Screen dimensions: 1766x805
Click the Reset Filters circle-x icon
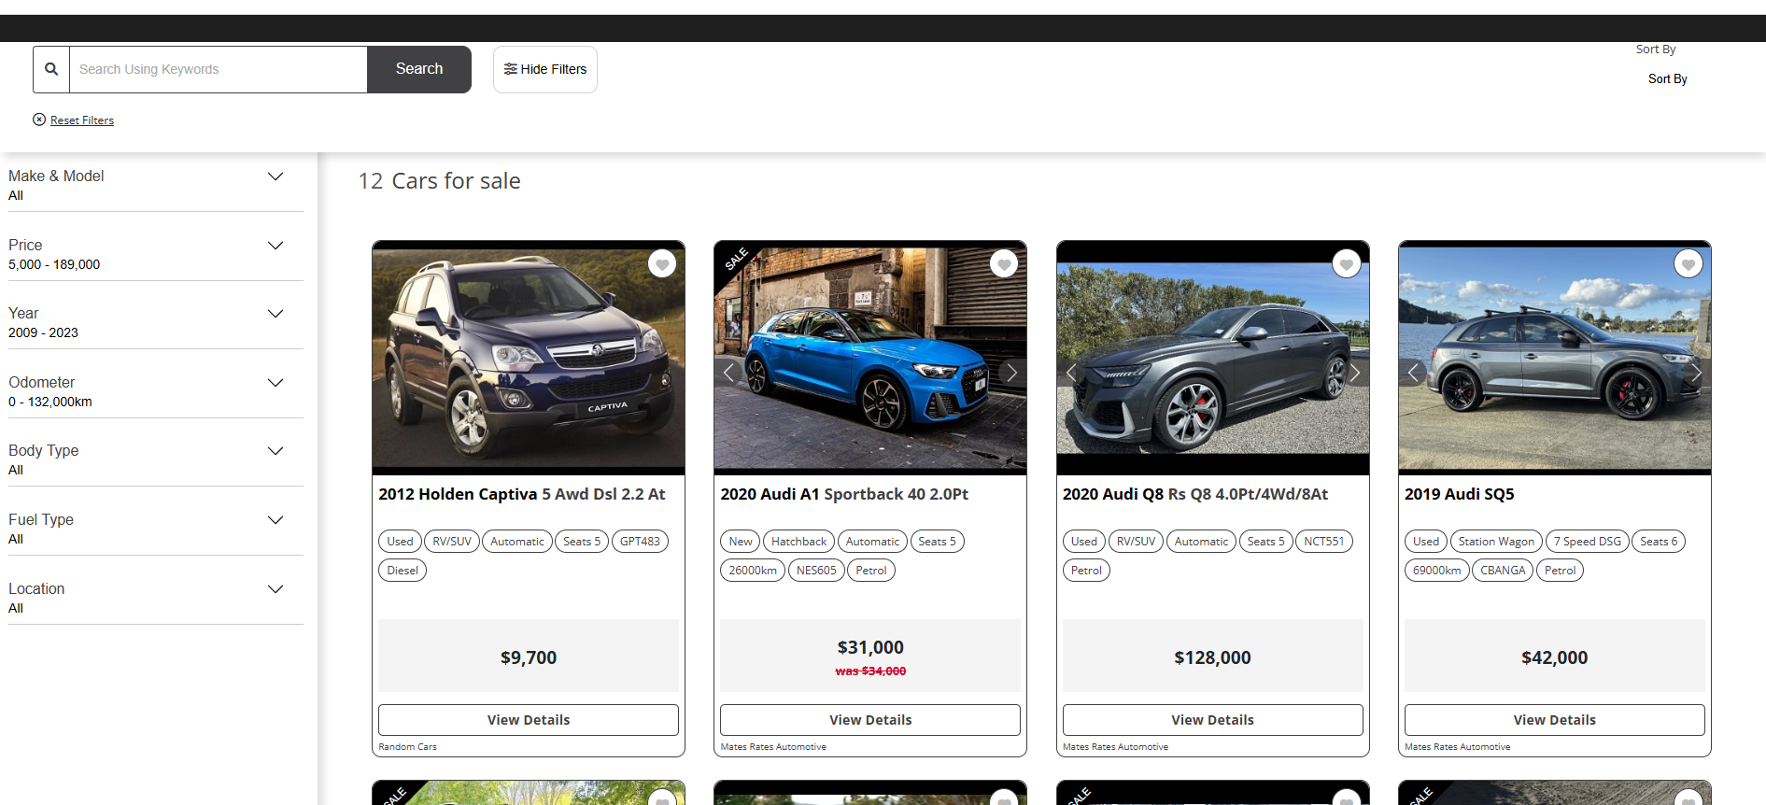tap(39, 120)
